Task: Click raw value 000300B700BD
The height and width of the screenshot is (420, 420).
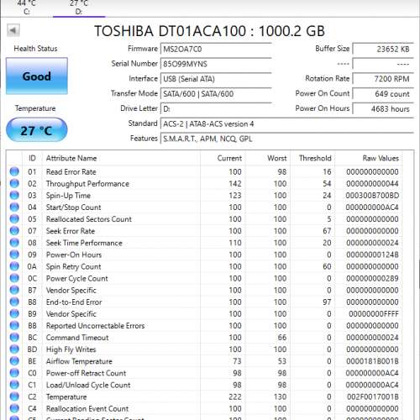Action: [x=372, y=196]
